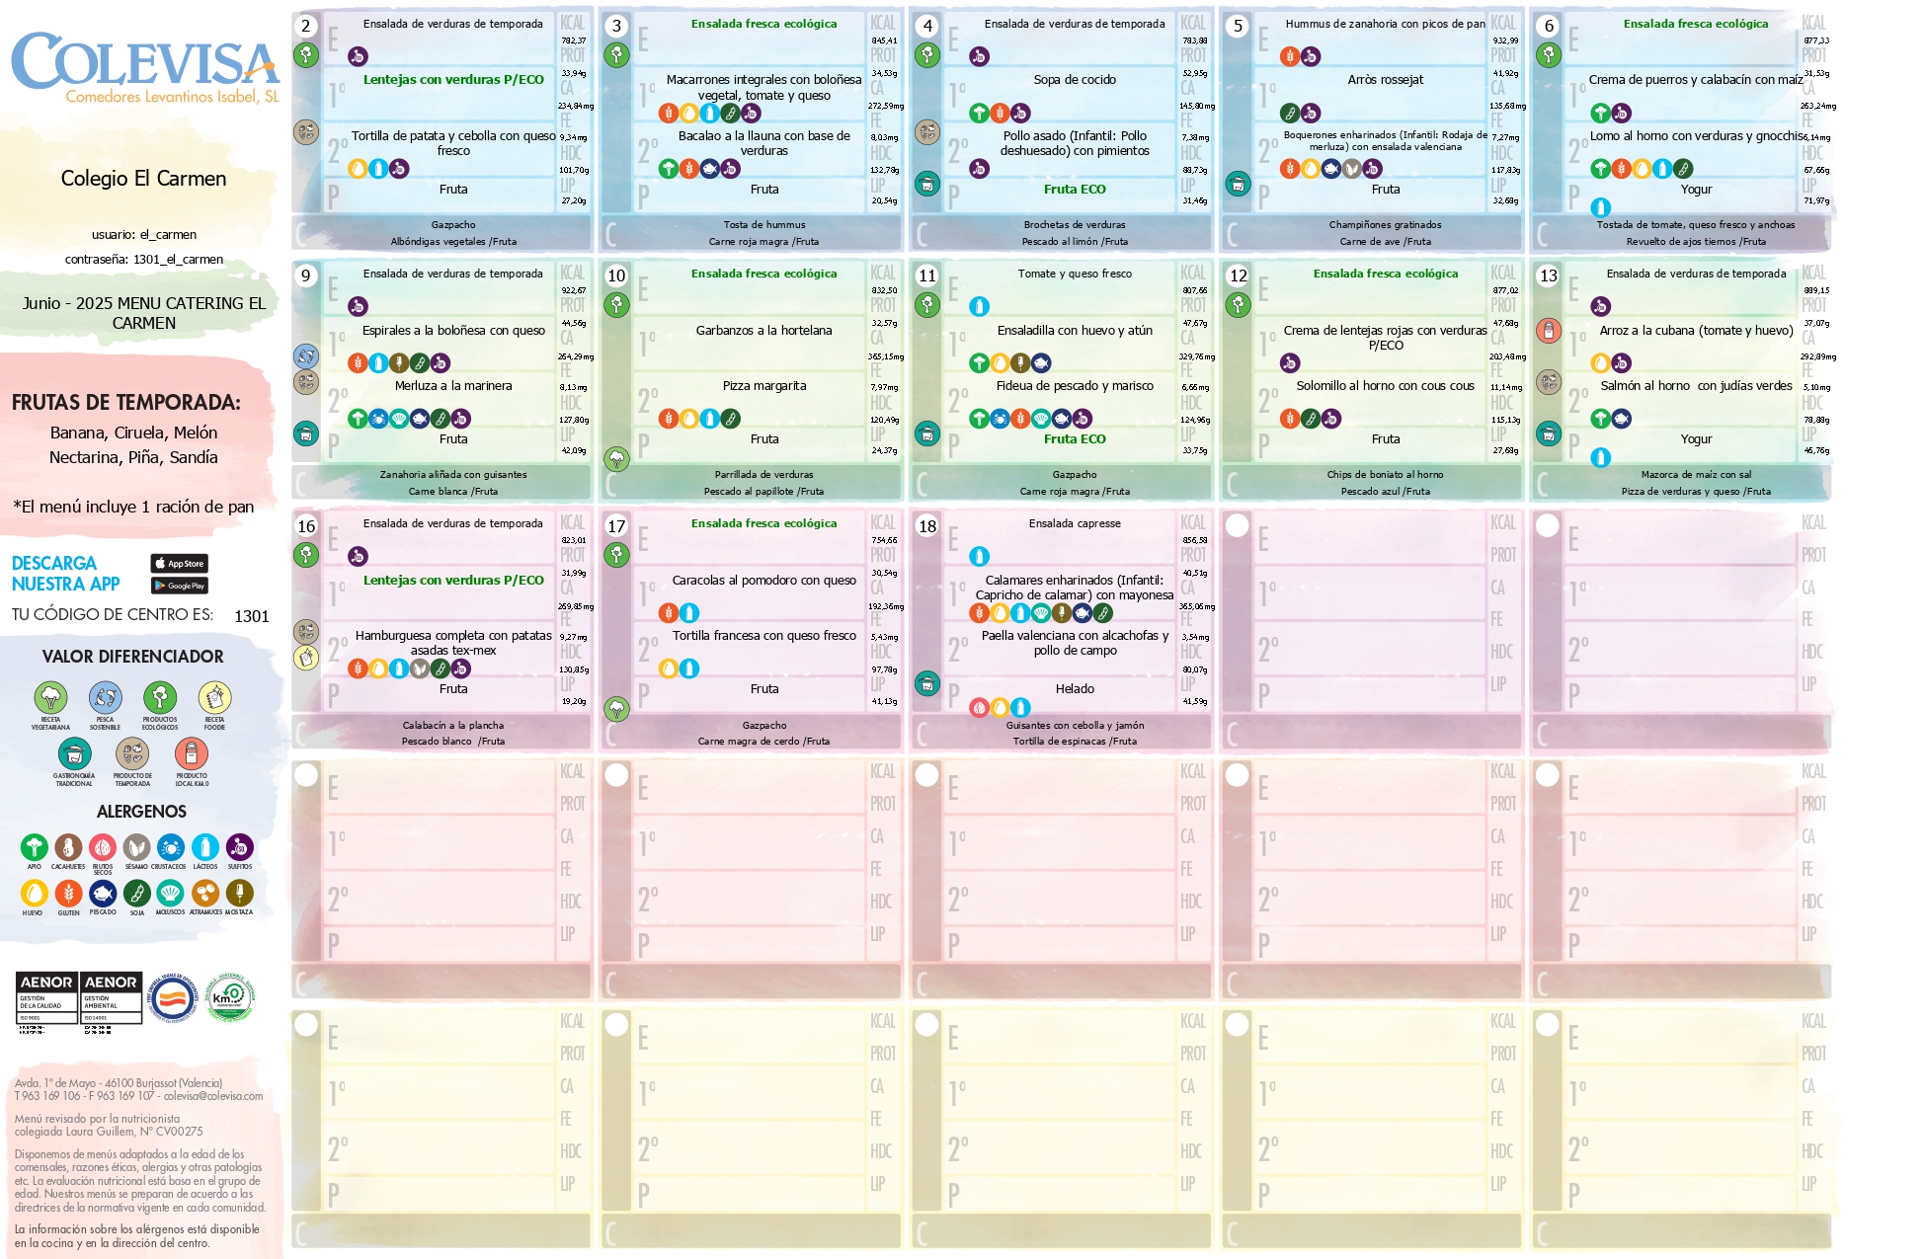Click the Apio allergen icon in legend

pos(35,847)
